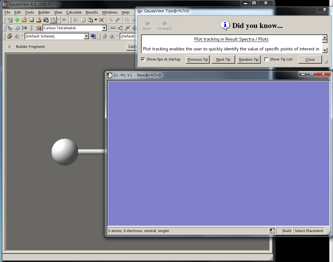
Task: Select the Modify Angle tool
Action: coord(120,28)
